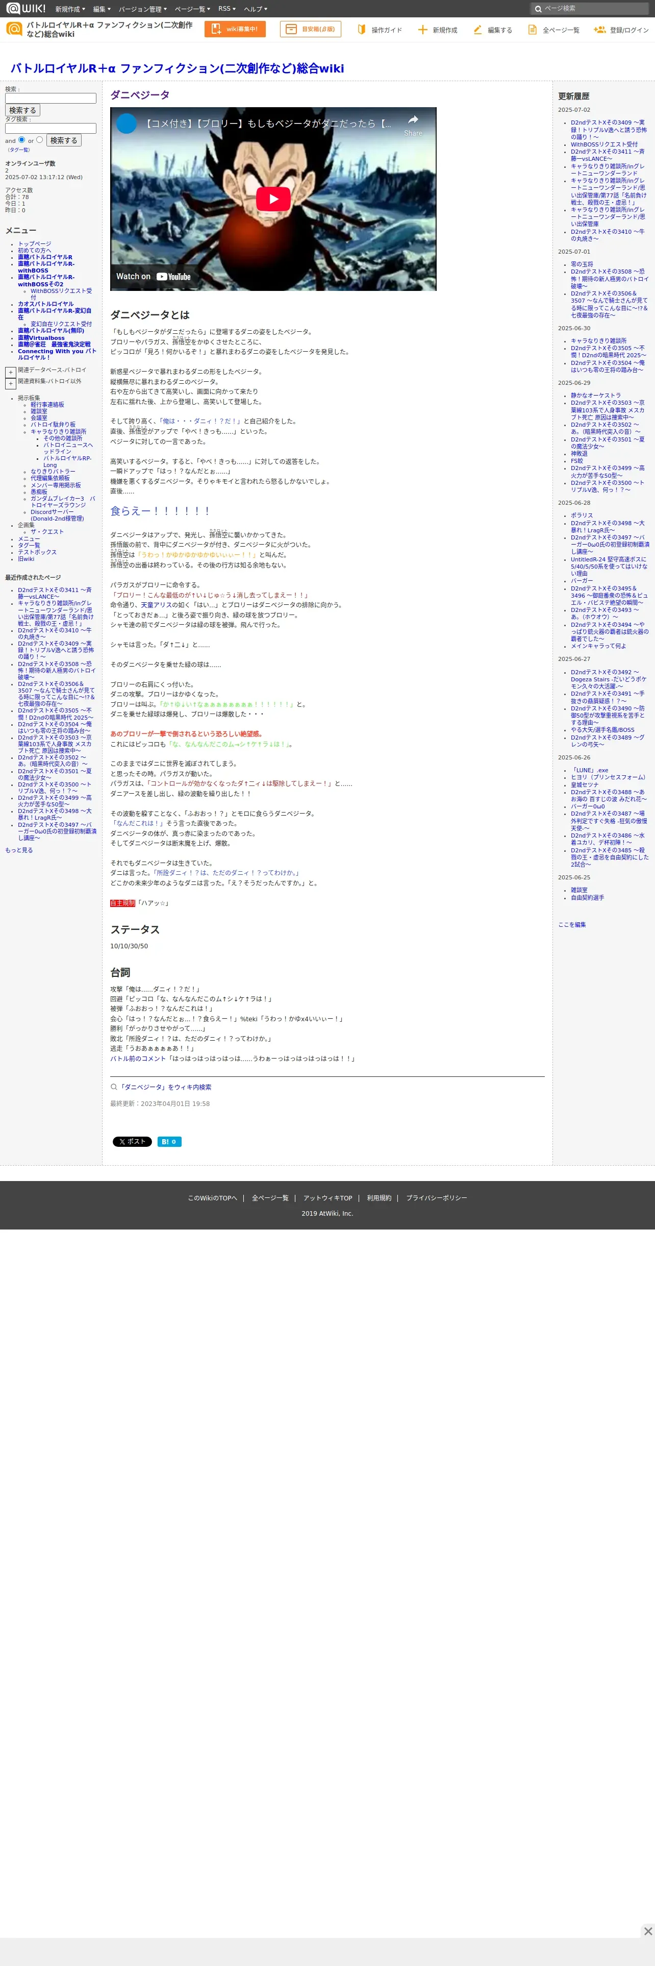The image size is (655, 1966).
Task: Click the @WIKI logo in the top bar
Action: tap(26, 8)
